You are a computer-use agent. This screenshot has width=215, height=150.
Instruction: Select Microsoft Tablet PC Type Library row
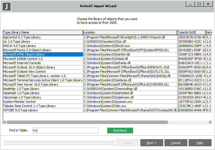(x=43, y=76)
